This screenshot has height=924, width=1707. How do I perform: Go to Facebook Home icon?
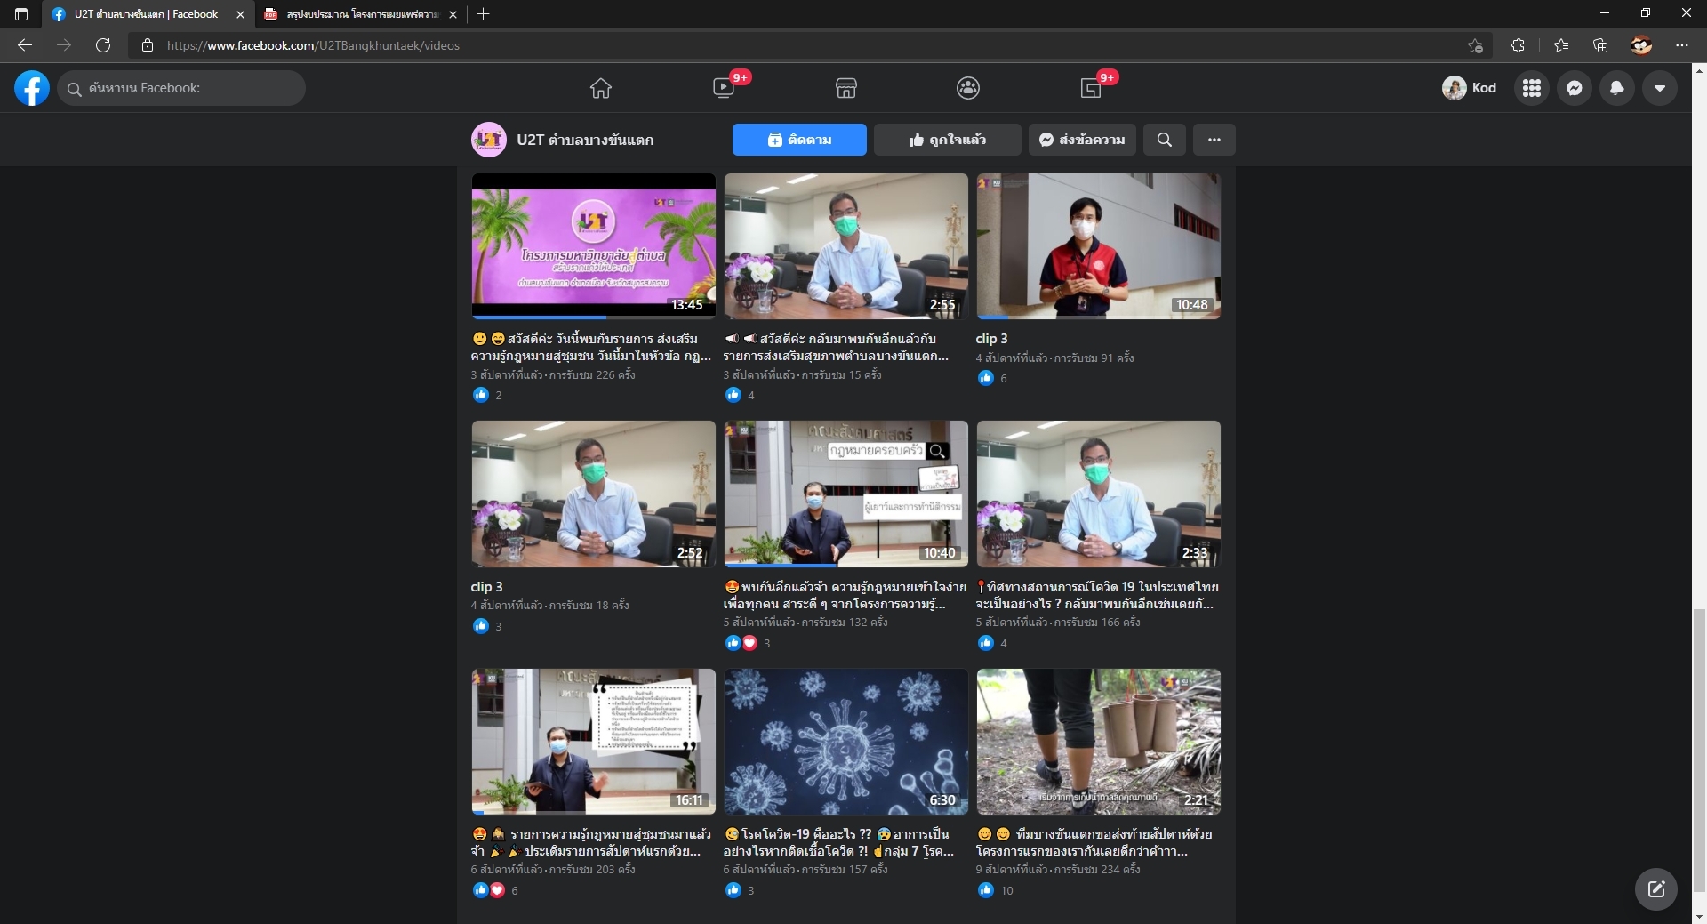601,88
